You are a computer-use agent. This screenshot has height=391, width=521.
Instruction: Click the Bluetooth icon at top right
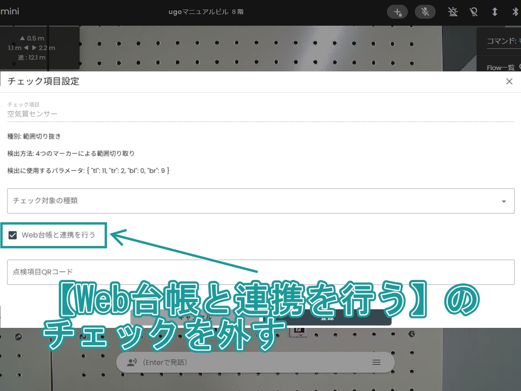coord(515,12)
